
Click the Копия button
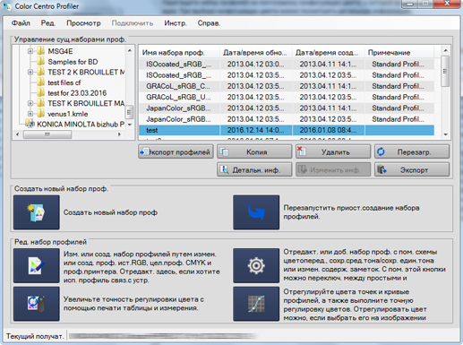pyautogui.click(x=254, y=151)
